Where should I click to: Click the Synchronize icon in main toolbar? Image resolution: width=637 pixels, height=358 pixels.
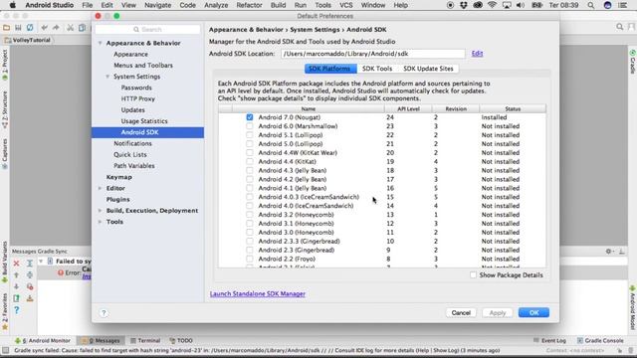point(30,28)
